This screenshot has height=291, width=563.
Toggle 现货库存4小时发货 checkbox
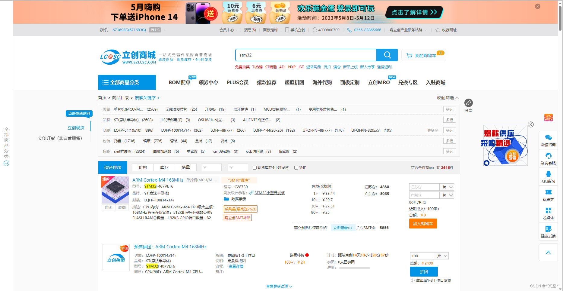point(255,168)
